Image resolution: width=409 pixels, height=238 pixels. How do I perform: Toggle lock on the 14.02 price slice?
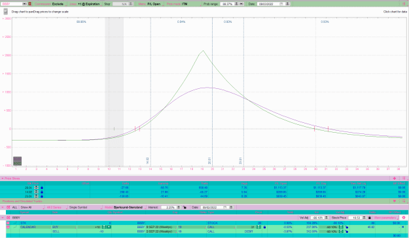42,192
